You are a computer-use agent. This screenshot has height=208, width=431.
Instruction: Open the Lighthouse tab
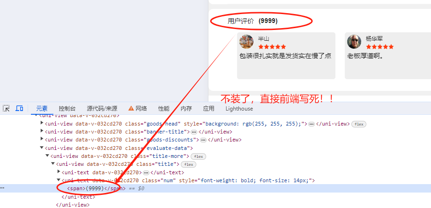tap(239, 109)
